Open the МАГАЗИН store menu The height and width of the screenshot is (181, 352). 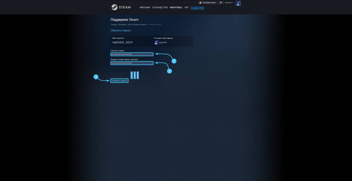(145, 8)
